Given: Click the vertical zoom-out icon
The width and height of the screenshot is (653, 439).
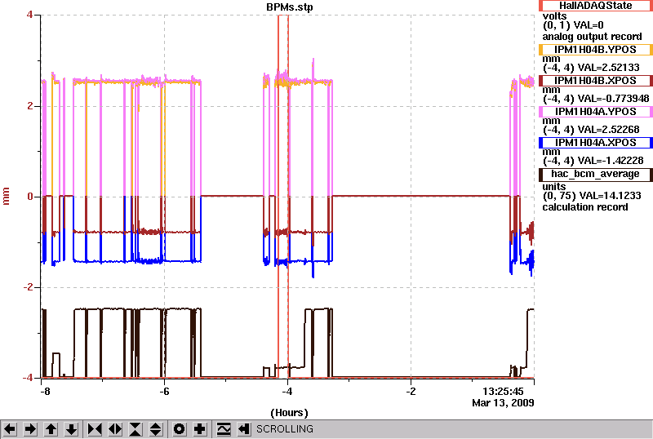Looking at the screenshot, I should tap(156, 429).
